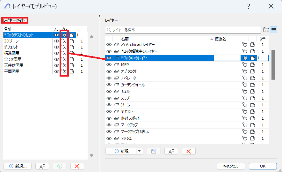Screen dimensions: 282x172
Task: Switch to flat list view of layers
Action: tap(273, 30)
